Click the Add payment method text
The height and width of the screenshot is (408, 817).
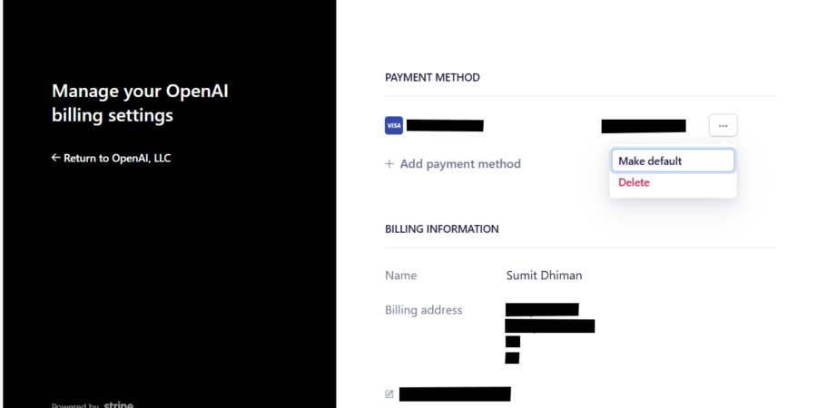pyautogui.click(x=460, y=164)
